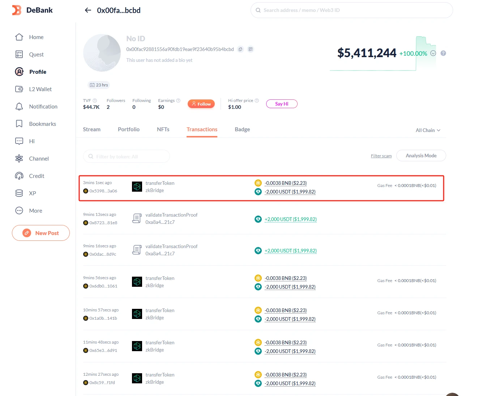The height and width of the screenshot is (396, 495).
Task: Open the NFTs tab
Action: (x=163, y=129)
